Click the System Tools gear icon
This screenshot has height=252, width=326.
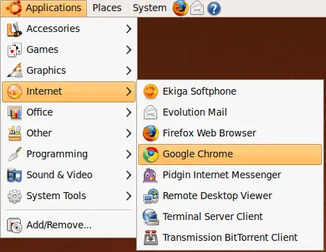pyautogui.click(x=15, y=196)
